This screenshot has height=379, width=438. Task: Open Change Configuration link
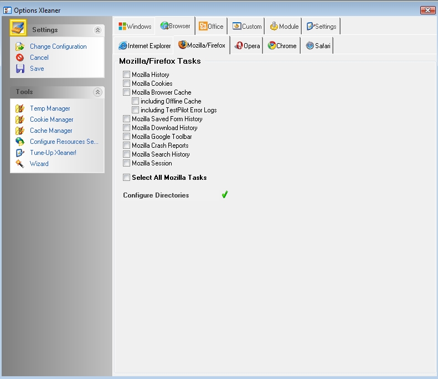tap(58, 46)
